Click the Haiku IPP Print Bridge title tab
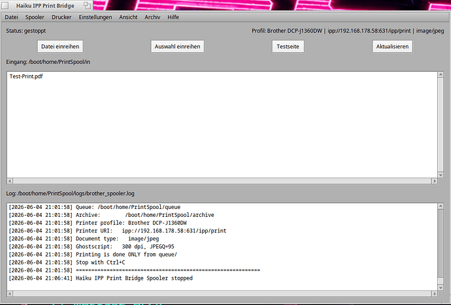 pos(45,6)
